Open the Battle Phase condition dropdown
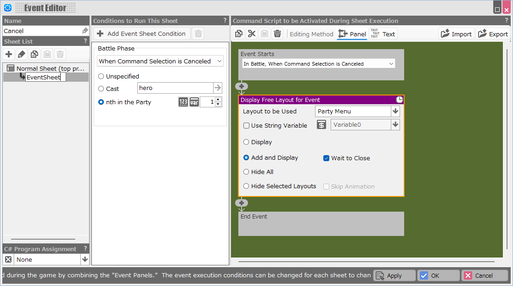This screenshot has height=286, width=513. coord(160,61)
